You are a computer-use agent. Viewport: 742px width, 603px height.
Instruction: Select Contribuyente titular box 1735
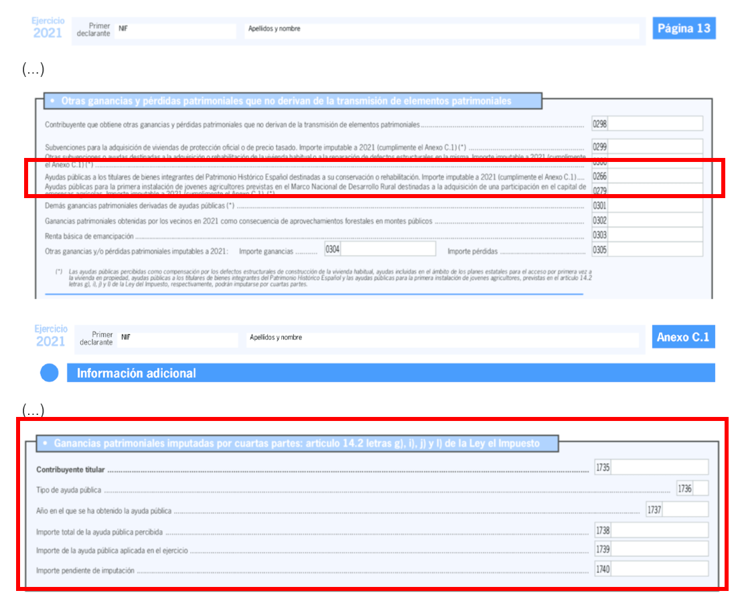659,468
